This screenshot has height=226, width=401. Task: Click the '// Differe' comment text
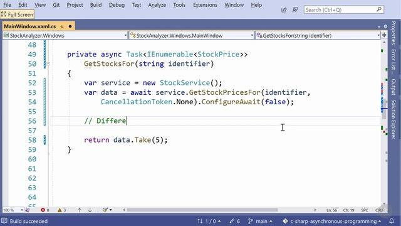click(x=105, y=121)
